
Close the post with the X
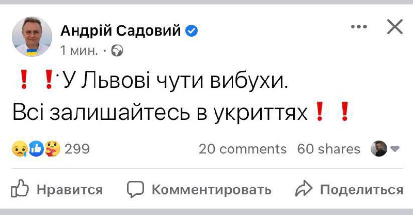394,27
